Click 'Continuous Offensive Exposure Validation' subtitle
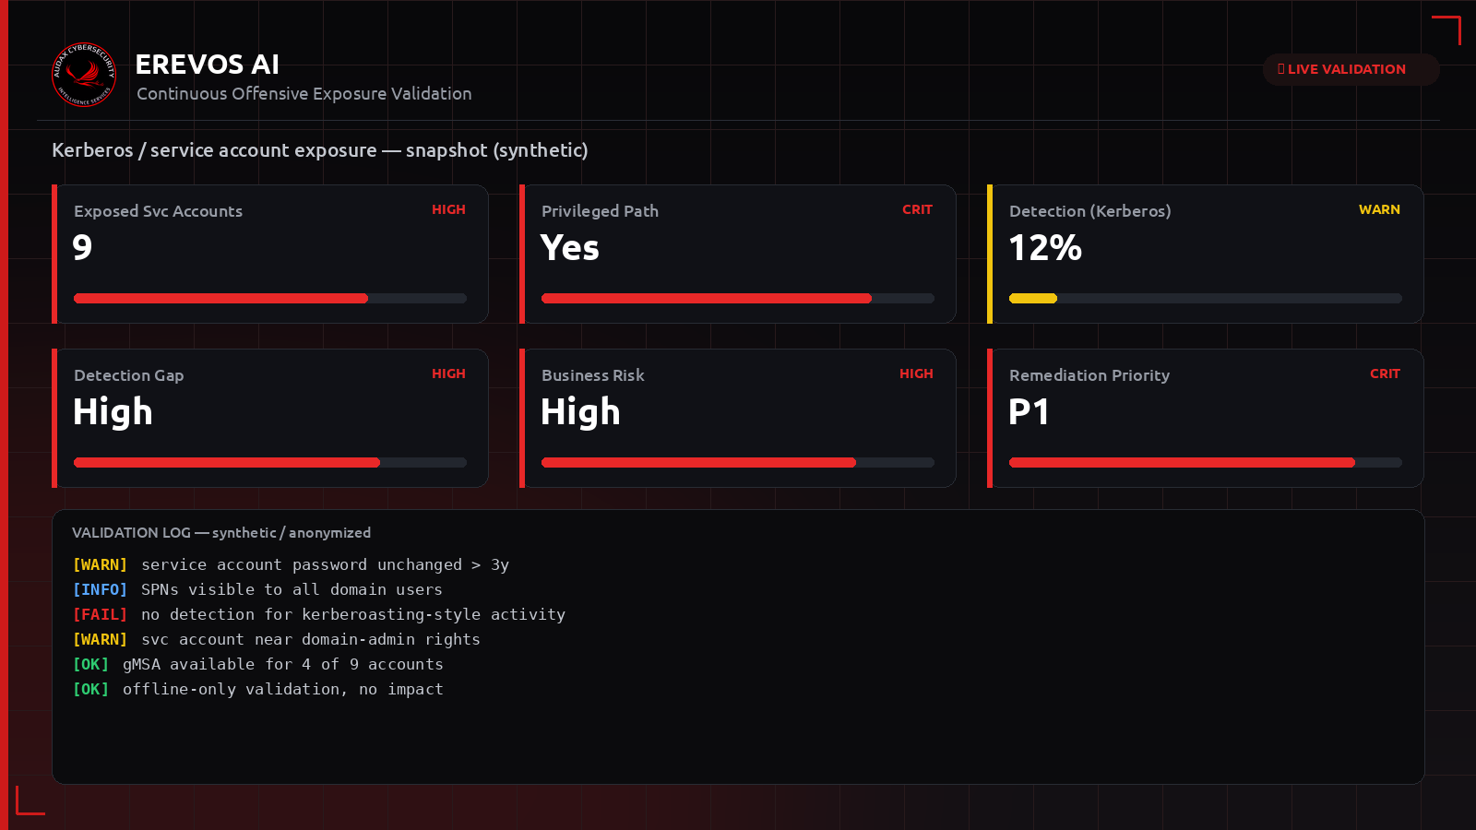The image size is (1476, 830). tap(304, 94)
